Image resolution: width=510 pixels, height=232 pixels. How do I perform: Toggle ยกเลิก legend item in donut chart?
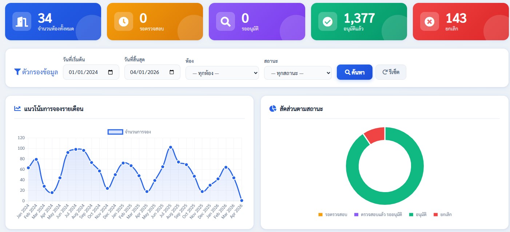click(x=443, y=215)
